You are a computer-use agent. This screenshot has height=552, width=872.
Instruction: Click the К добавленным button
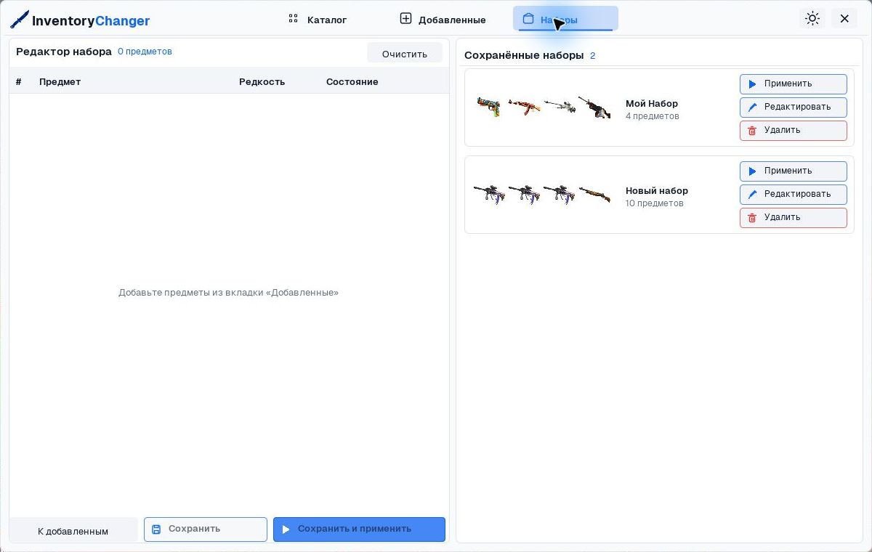point(73,531)
